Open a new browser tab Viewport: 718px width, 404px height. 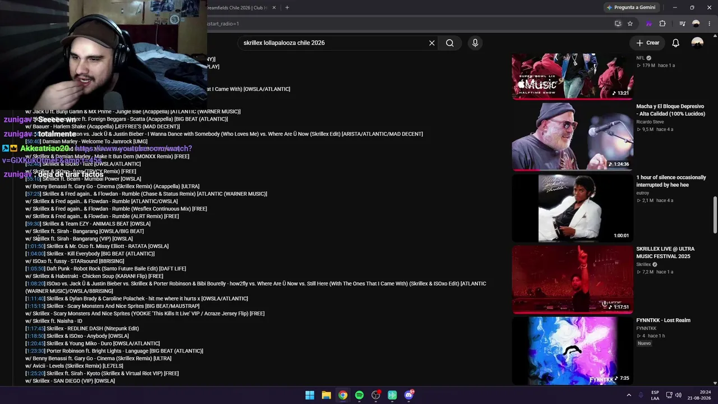pyautogui.click(x=287, y=7)
